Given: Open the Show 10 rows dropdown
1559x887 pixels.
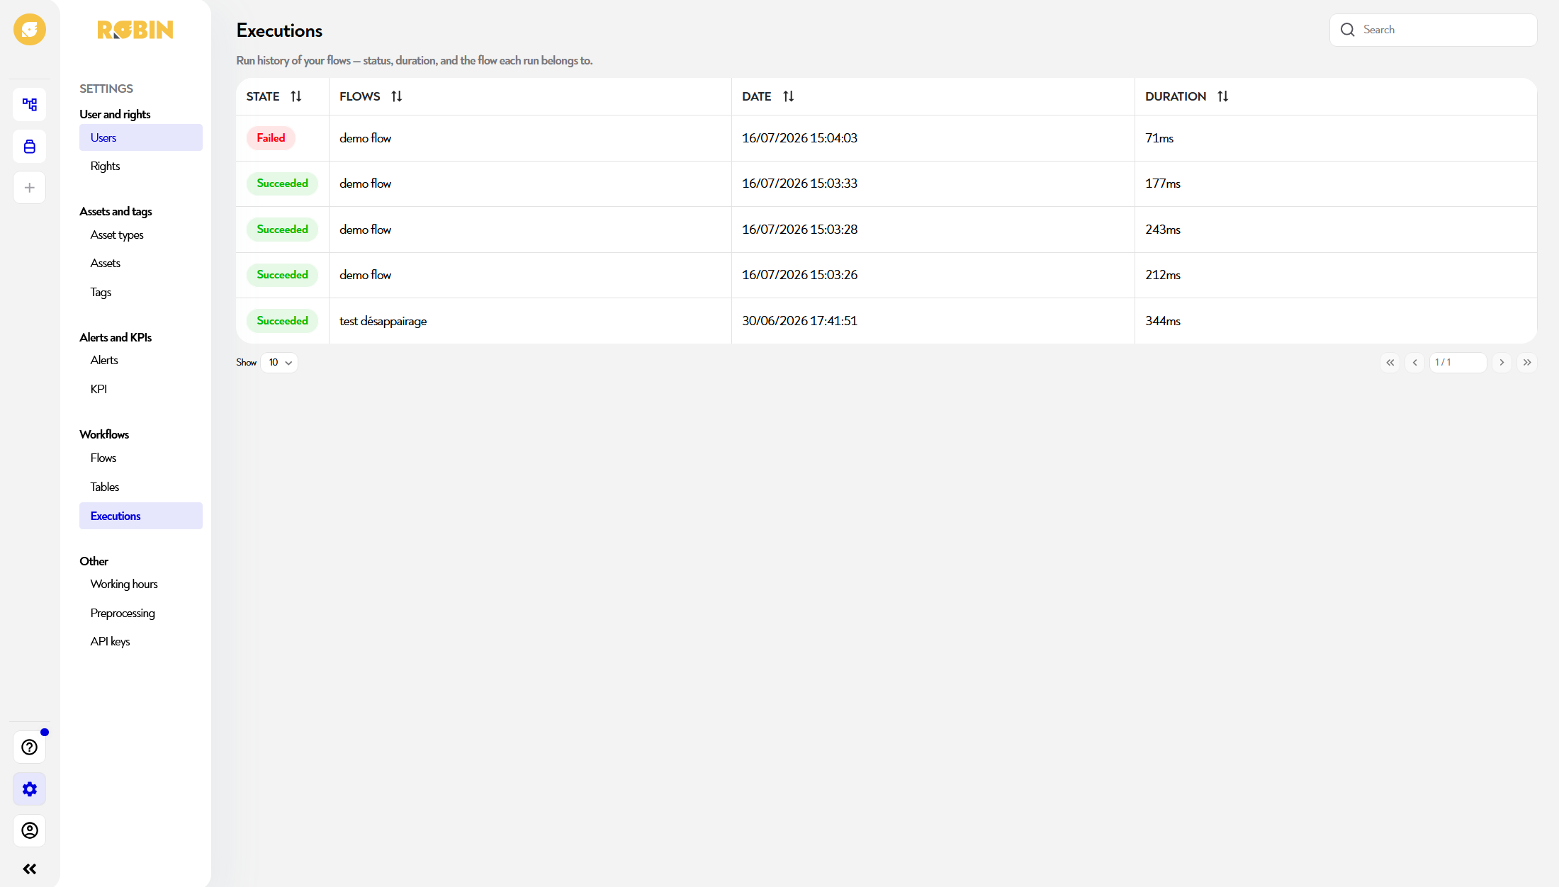Looking at the screenshot, I should point(279,363).
